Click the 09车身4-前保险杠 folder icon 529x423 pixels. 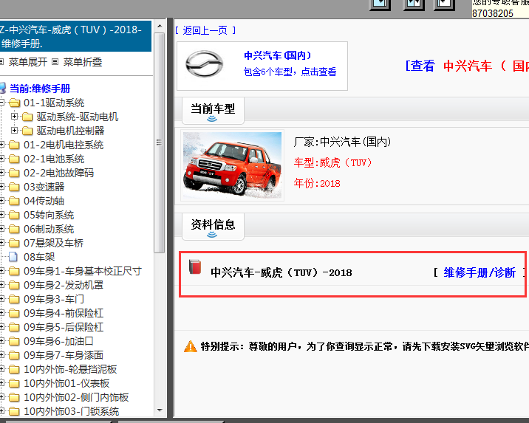(x=14, y=313)
